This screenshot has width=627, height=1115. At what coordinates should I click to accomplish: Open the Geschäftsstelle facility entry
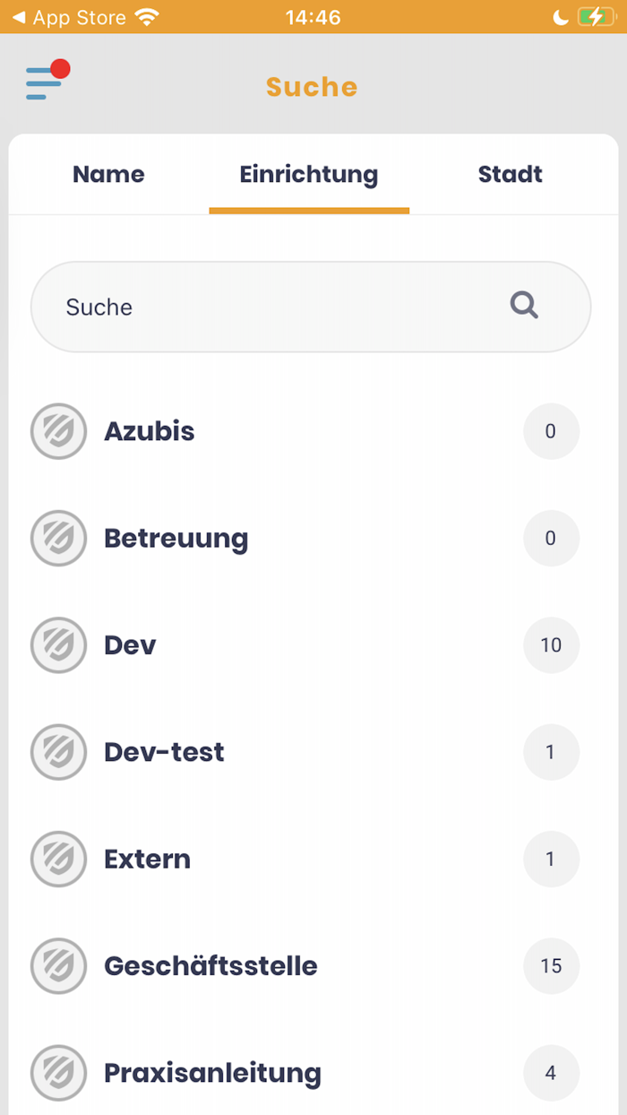pyautogui.click(x=211, y=965)
